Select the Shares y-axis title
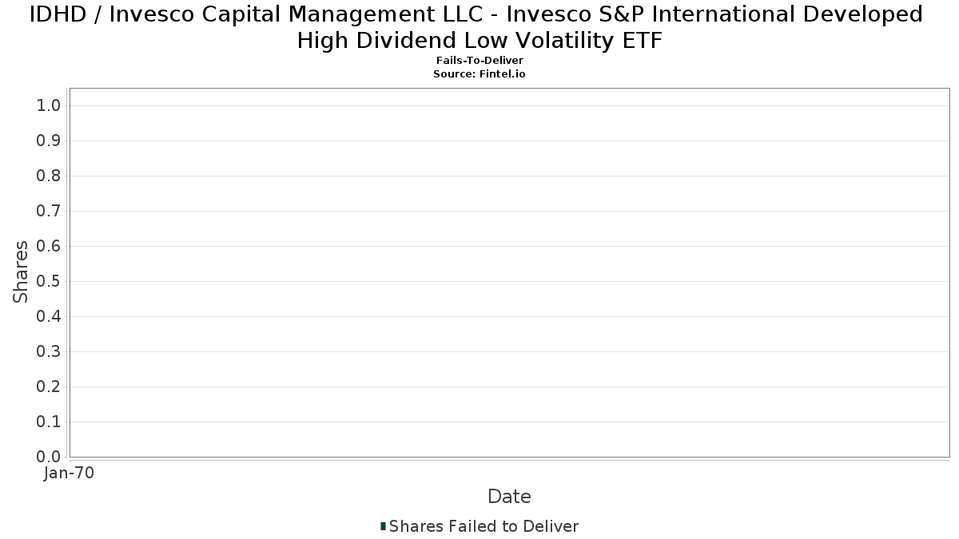 coord(21,271)
